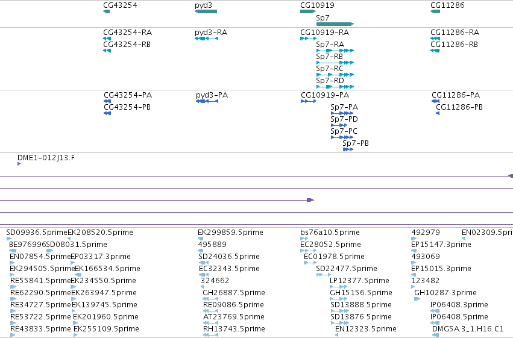Click the pyd3 gene arrow glyph
Viewport: 513px width, 338px height.
[206, 11]
